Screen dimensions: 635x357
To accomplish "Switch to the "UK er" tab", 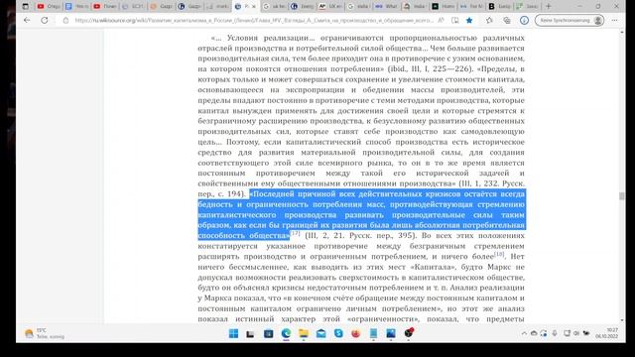I will (330, 7).
